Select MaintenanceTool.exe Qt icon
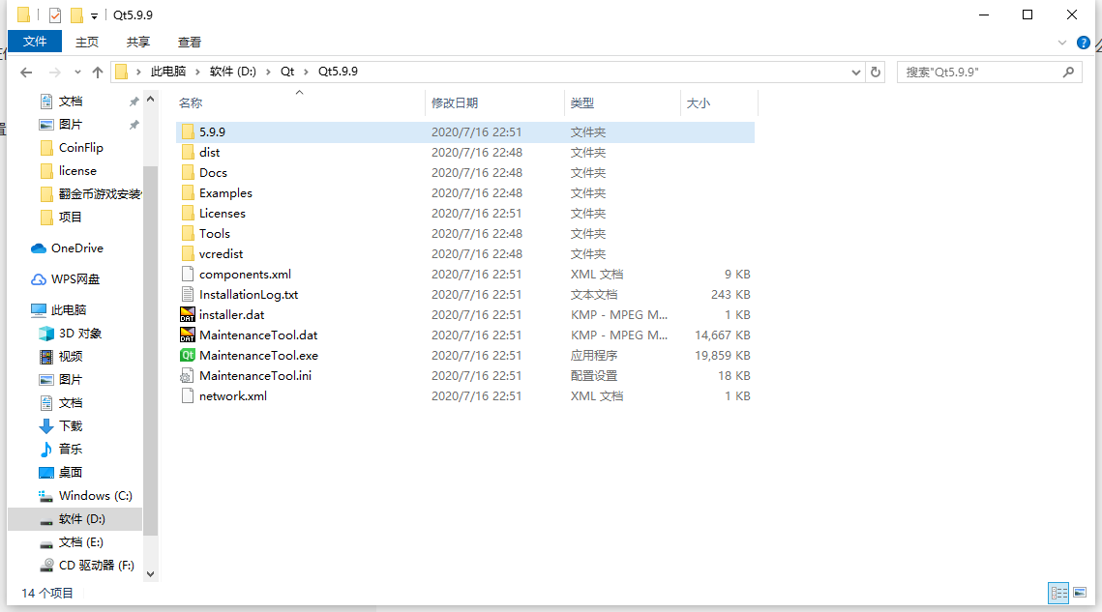 pyautogui.click(x=188, y=356)
